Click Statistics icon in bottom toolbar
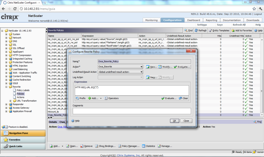This screenshot has height=157, width=264. [x=143, y=146]
